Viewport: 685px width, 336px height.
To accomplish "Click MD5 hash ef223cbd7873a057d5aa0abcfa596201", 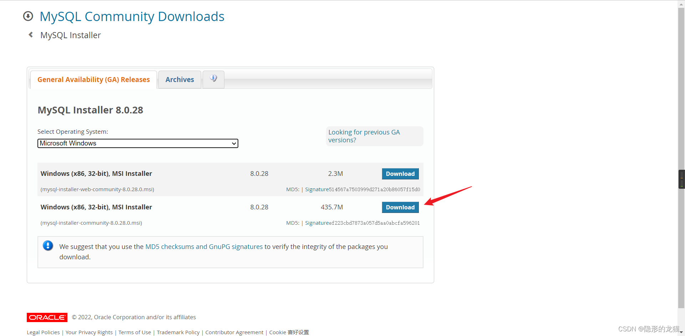I will coord(374,223).
